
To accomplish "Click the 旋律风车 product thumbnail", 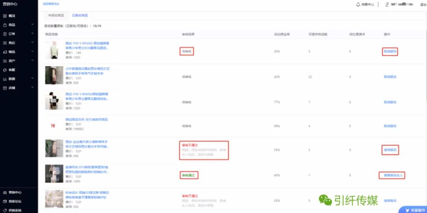I will coord(54,174).
